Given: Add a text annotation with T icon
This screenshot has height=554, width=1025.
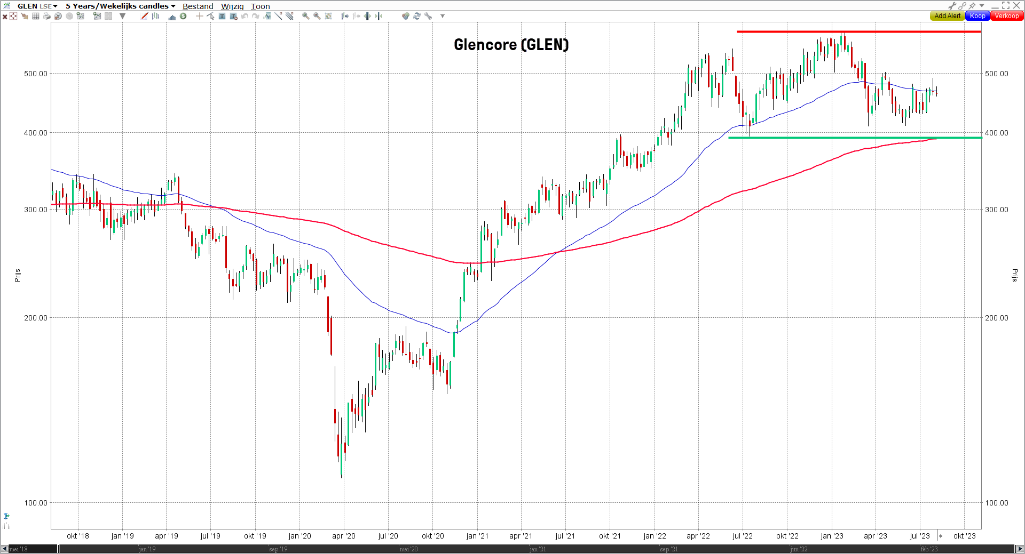Looking at the screenshot, I should [222, 16].
